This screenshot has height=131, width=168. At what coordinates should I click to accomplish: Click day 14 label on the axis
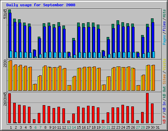[74, 127]
